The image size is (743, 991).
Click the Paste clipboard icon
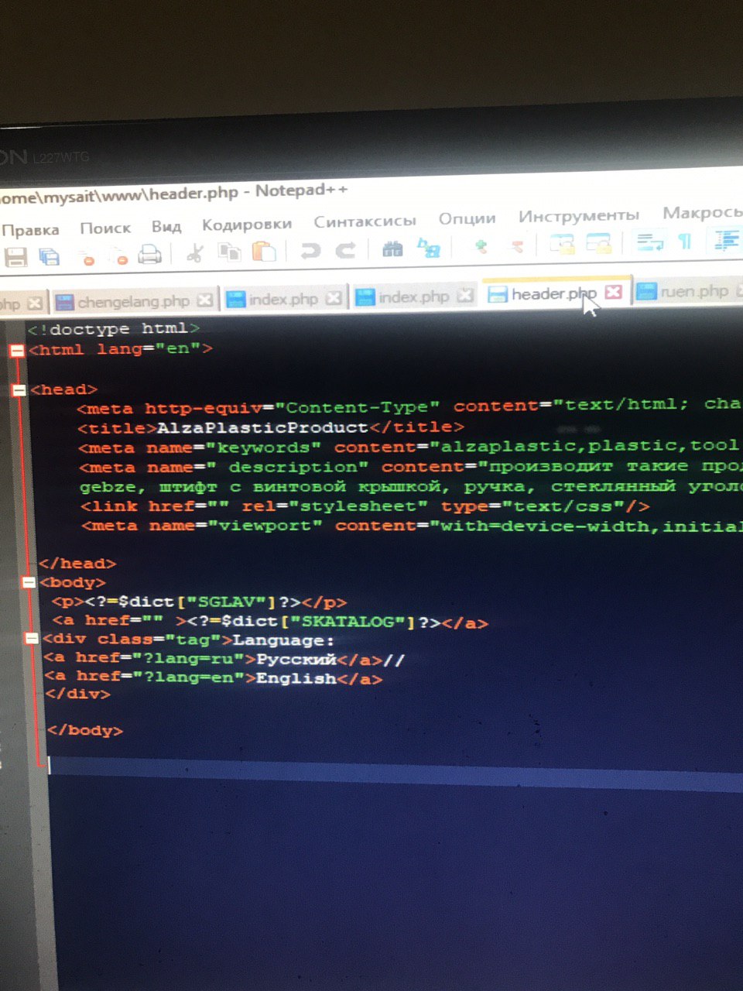point(265,252)
